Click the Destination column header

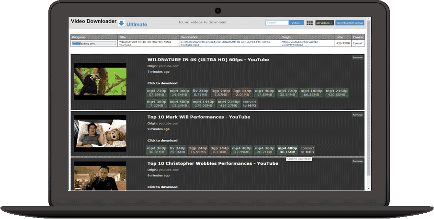pos(229,37)
